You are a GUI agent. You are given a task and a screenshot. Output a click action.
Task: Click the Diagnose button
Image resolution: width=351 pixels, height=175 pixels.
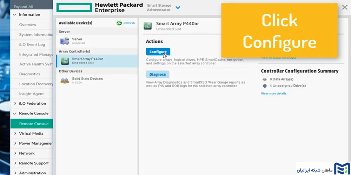158,74
